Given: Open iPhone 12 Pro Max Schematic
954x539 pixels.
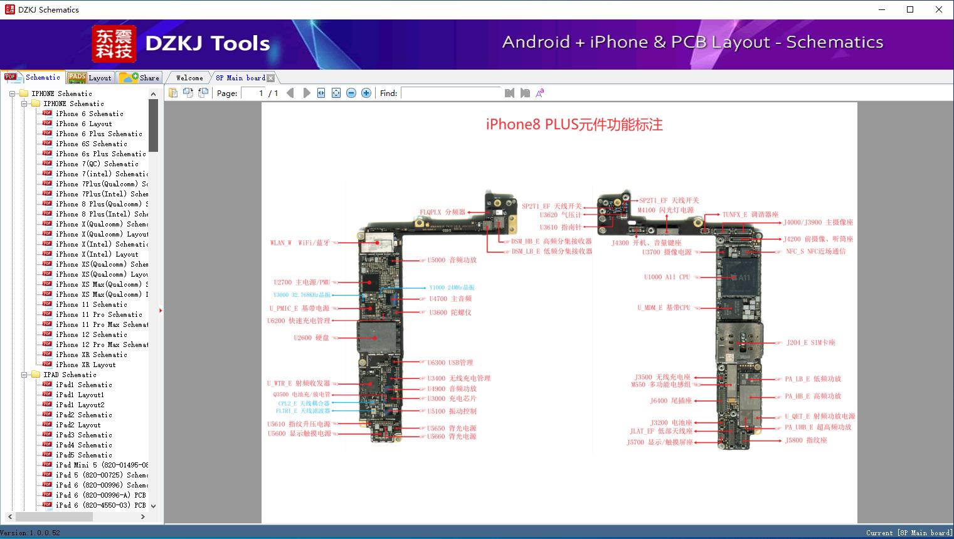Looking at the screenshot, I should tap(102, 344).
